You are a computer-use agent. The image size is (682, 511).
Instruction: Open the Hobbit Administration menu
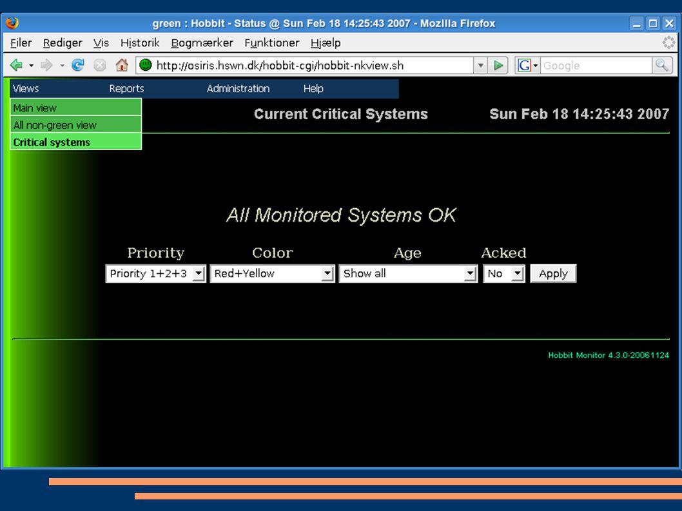[x=238, y=89]
